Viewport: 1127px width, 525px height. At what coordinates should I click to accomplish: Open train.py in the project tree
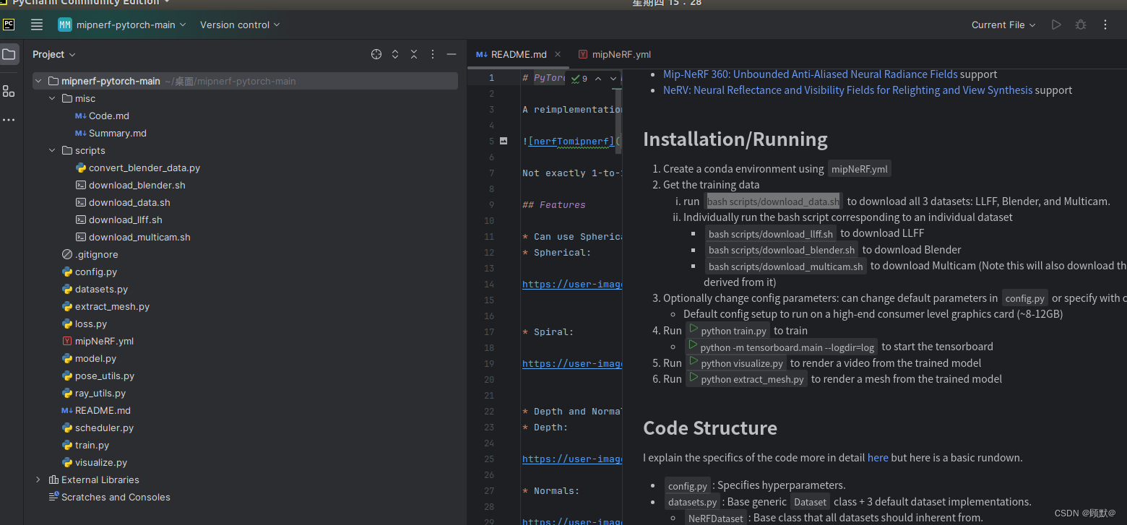[x=92, y=445]
